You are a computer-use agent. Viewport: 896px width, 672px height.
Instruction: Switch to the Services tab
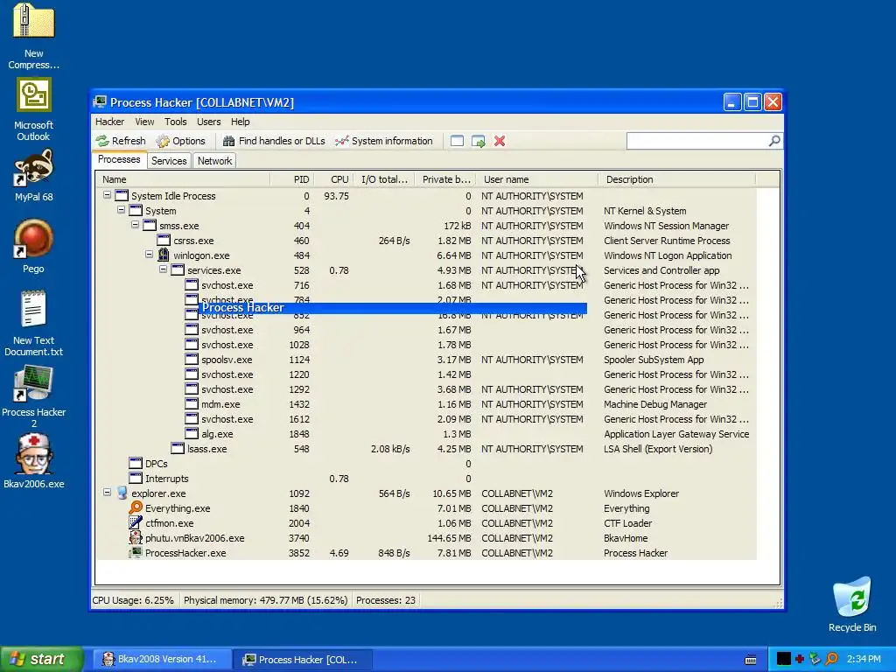(x=169, y=161)
